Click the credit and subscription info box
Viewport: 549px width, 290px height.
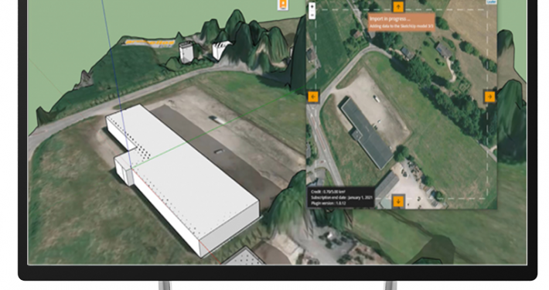point(341,197)
